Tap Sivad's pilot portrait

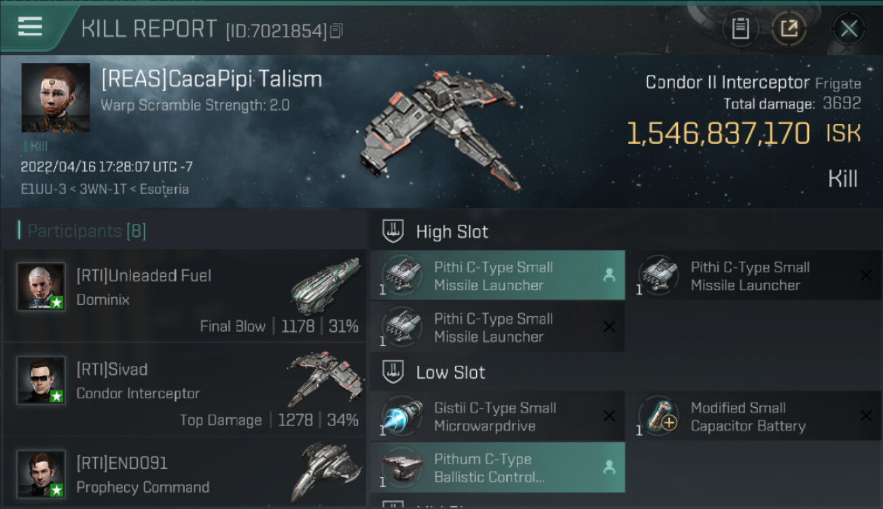click(41, 380)
